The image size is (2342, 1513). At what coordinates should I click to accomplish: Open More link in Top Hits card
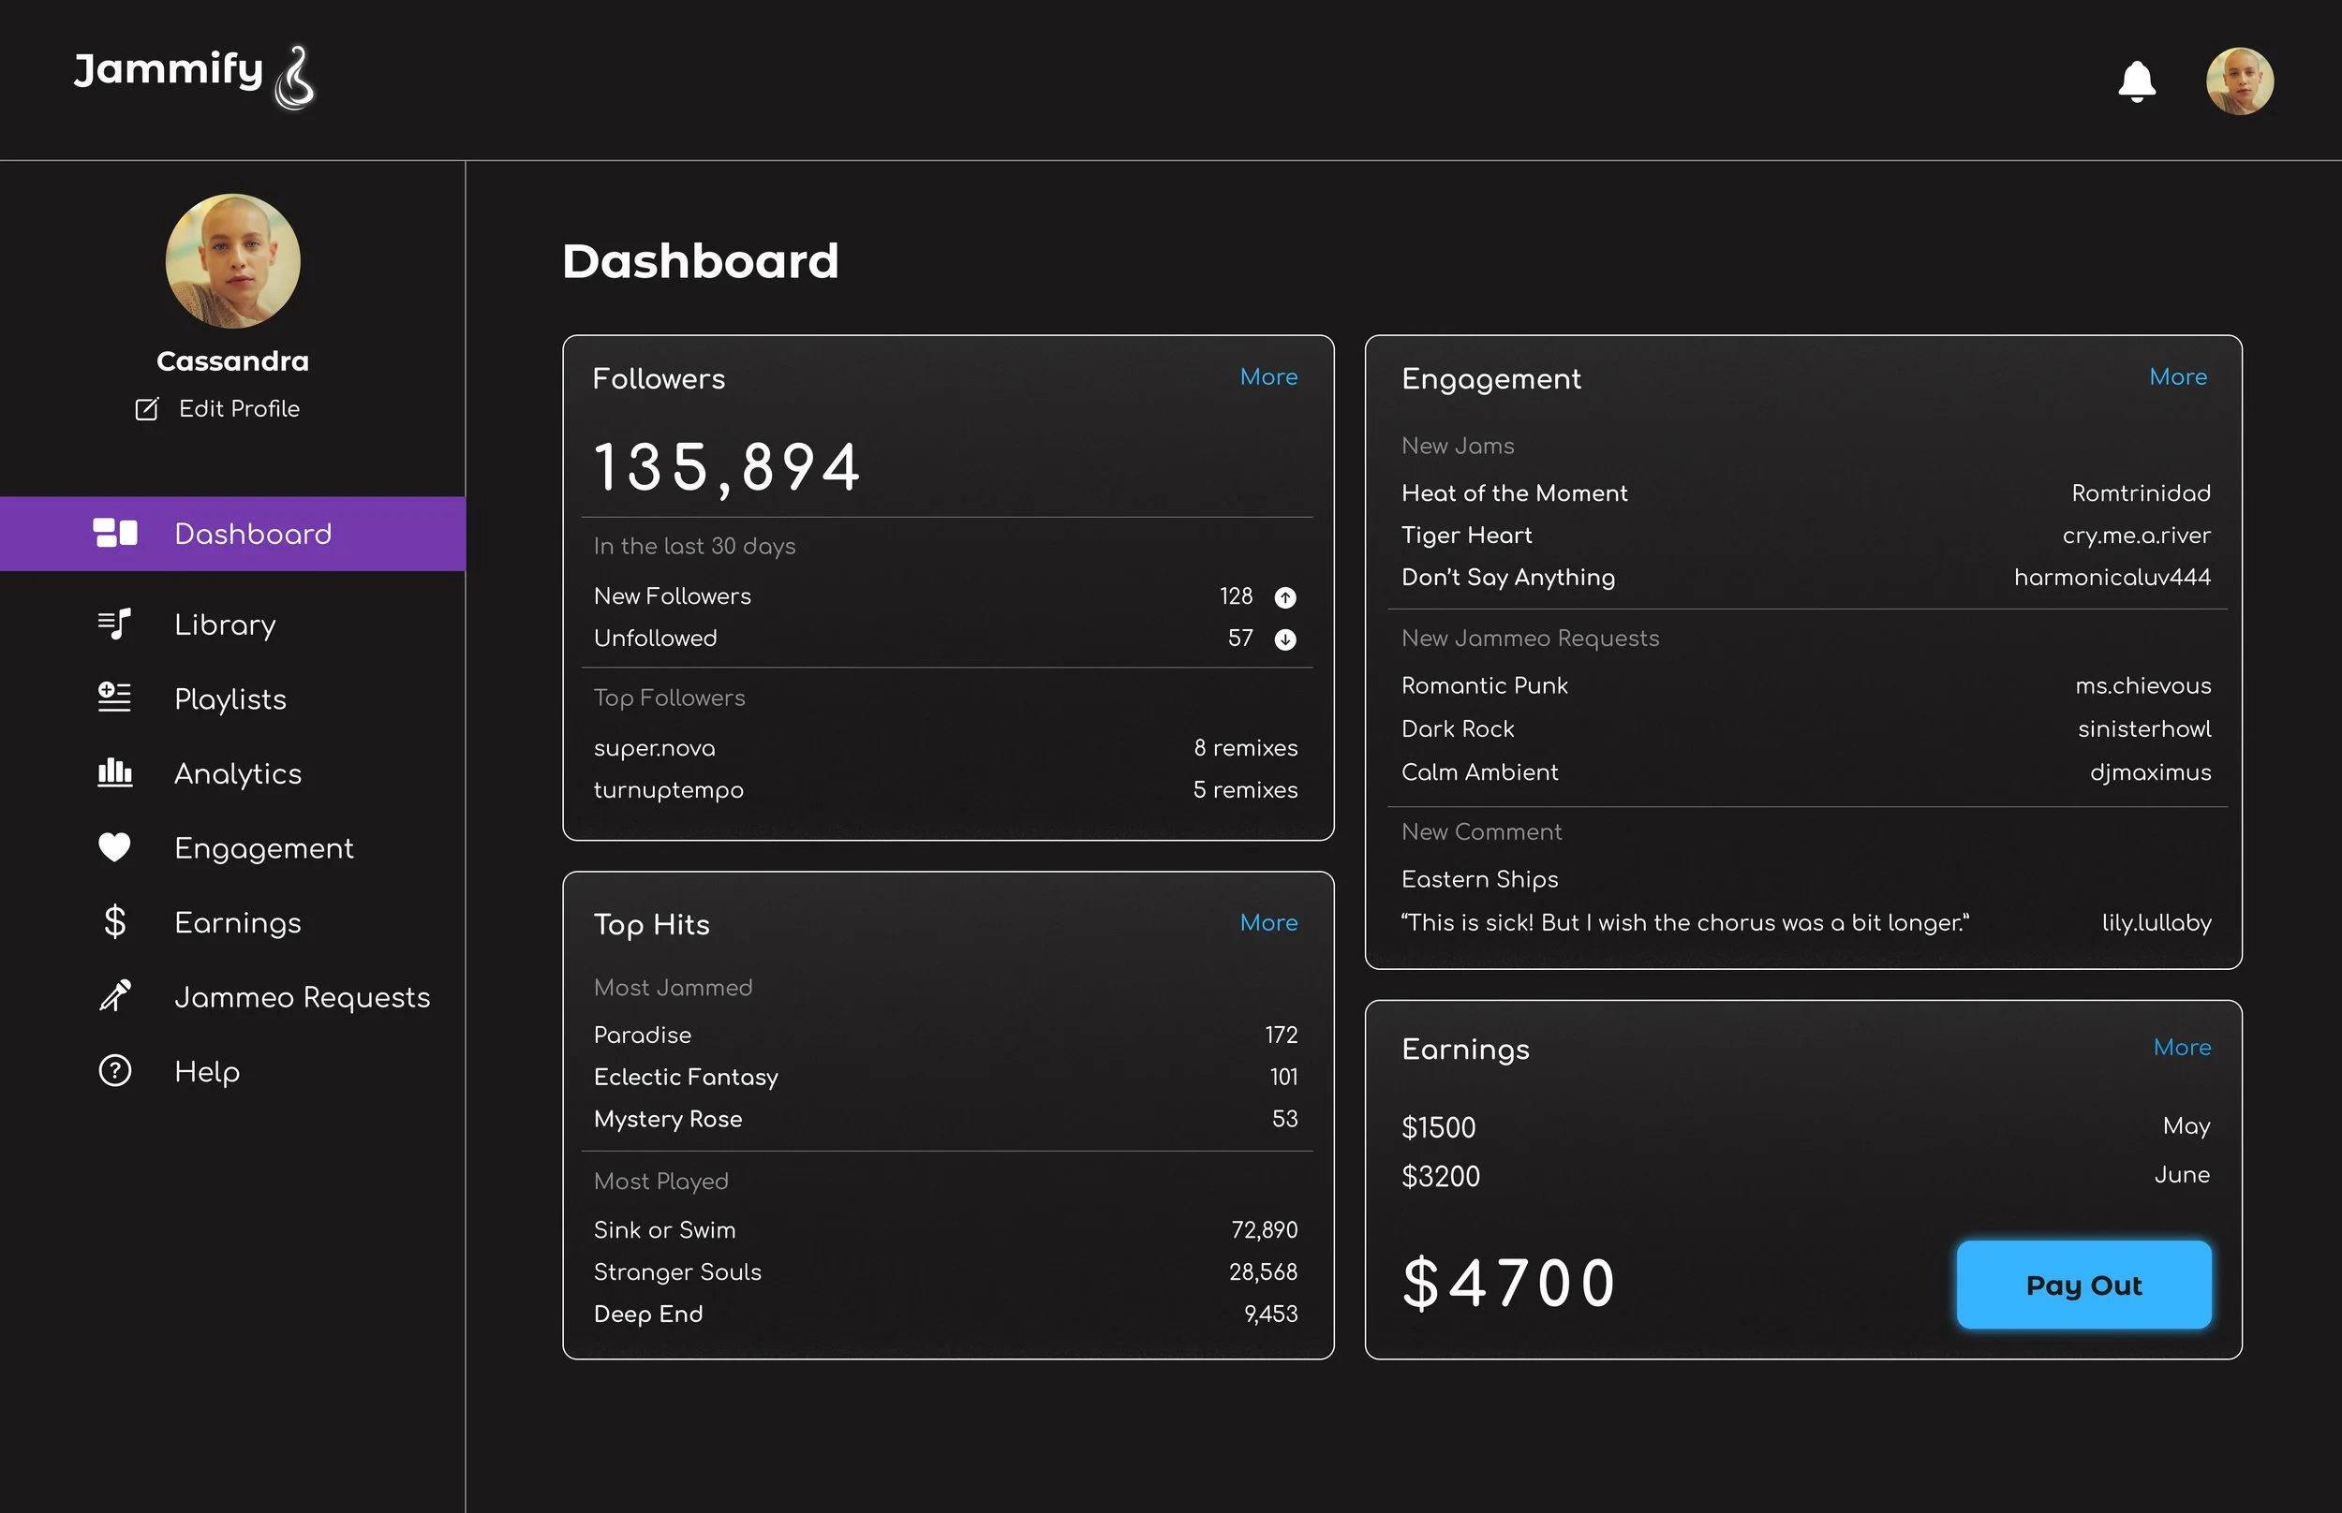pyautogui.click(x=1267, y=922)
